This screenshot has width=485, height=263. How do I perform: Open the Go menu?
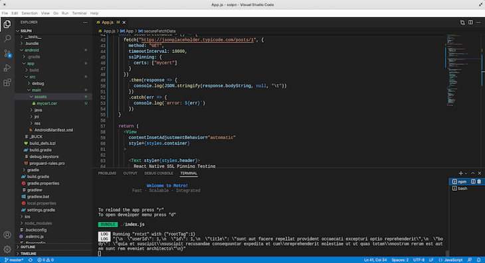[x=56, y=13]
